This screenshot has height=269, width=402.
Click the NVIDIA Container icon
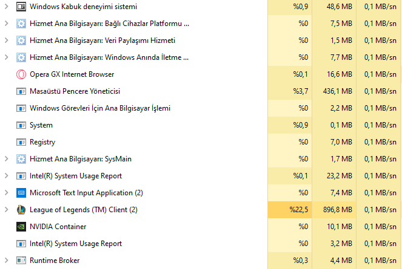pos(21,227)
